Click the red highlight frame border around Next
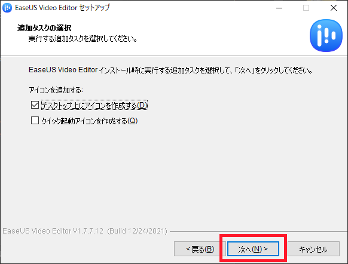 253,236
